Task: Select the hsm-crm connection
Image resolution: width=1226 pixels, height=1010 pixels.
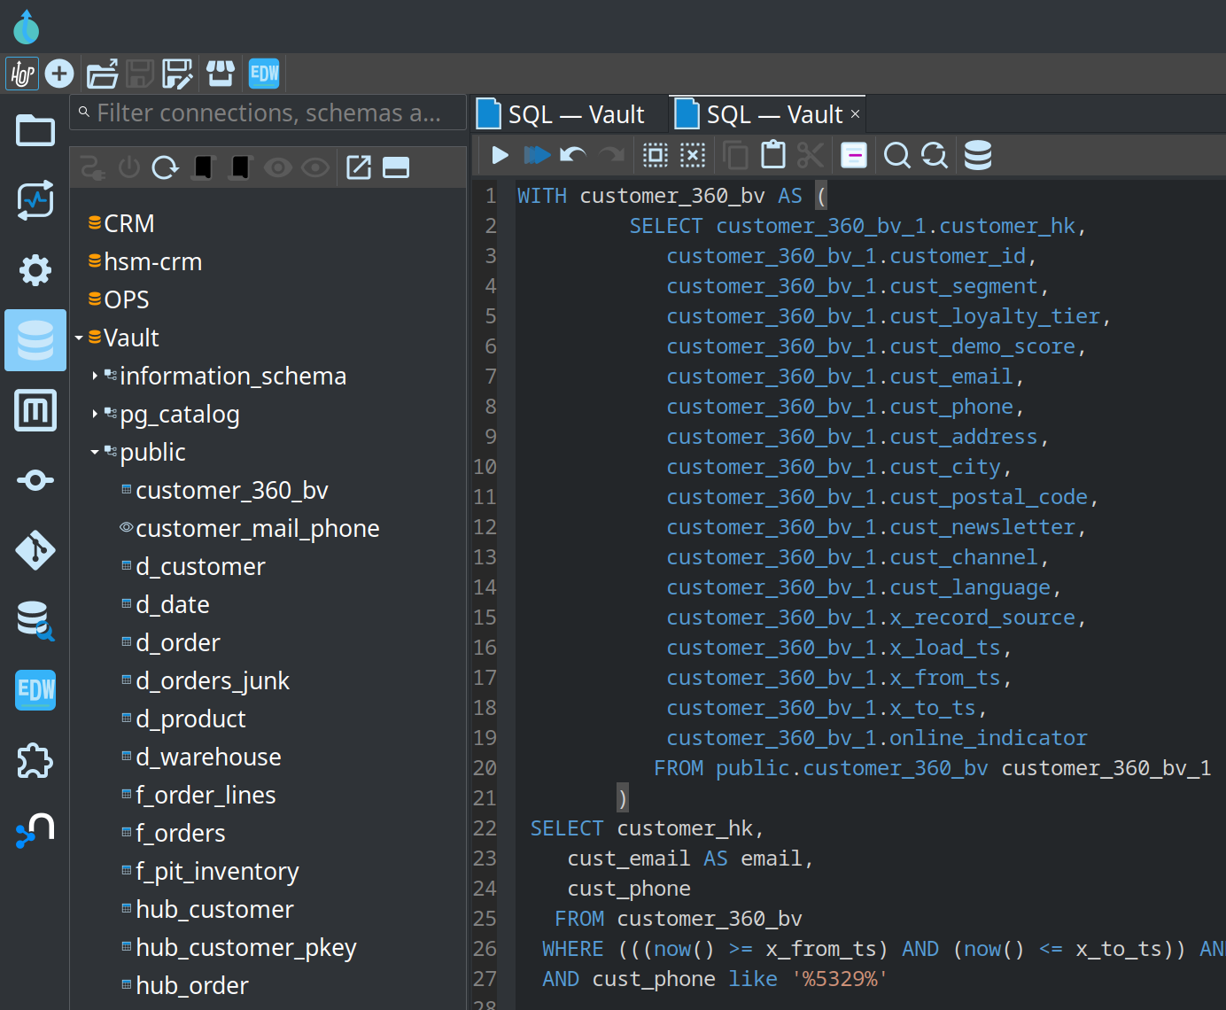Action: point(152,261)
